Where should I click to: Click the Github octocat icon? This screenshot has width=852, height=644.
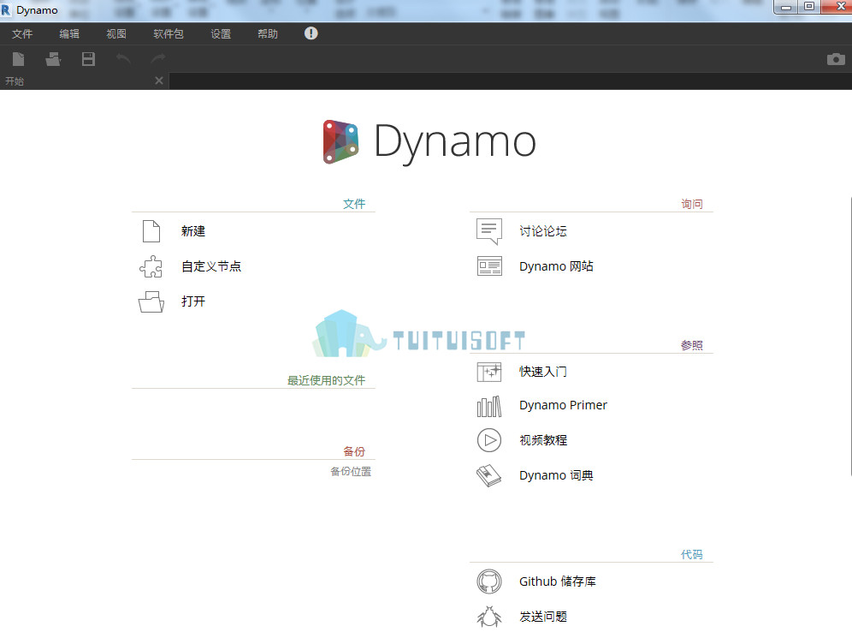click(x=489, y=581)
